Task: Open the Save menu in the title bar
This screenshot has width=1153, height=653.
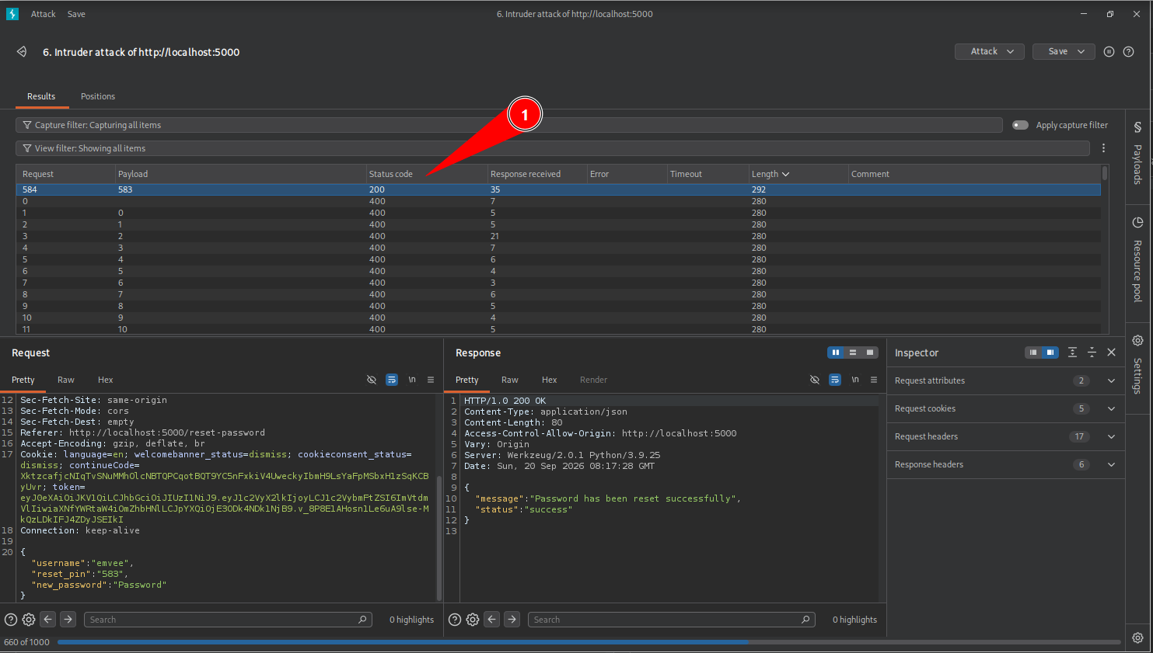Action: tap(76, 14)
